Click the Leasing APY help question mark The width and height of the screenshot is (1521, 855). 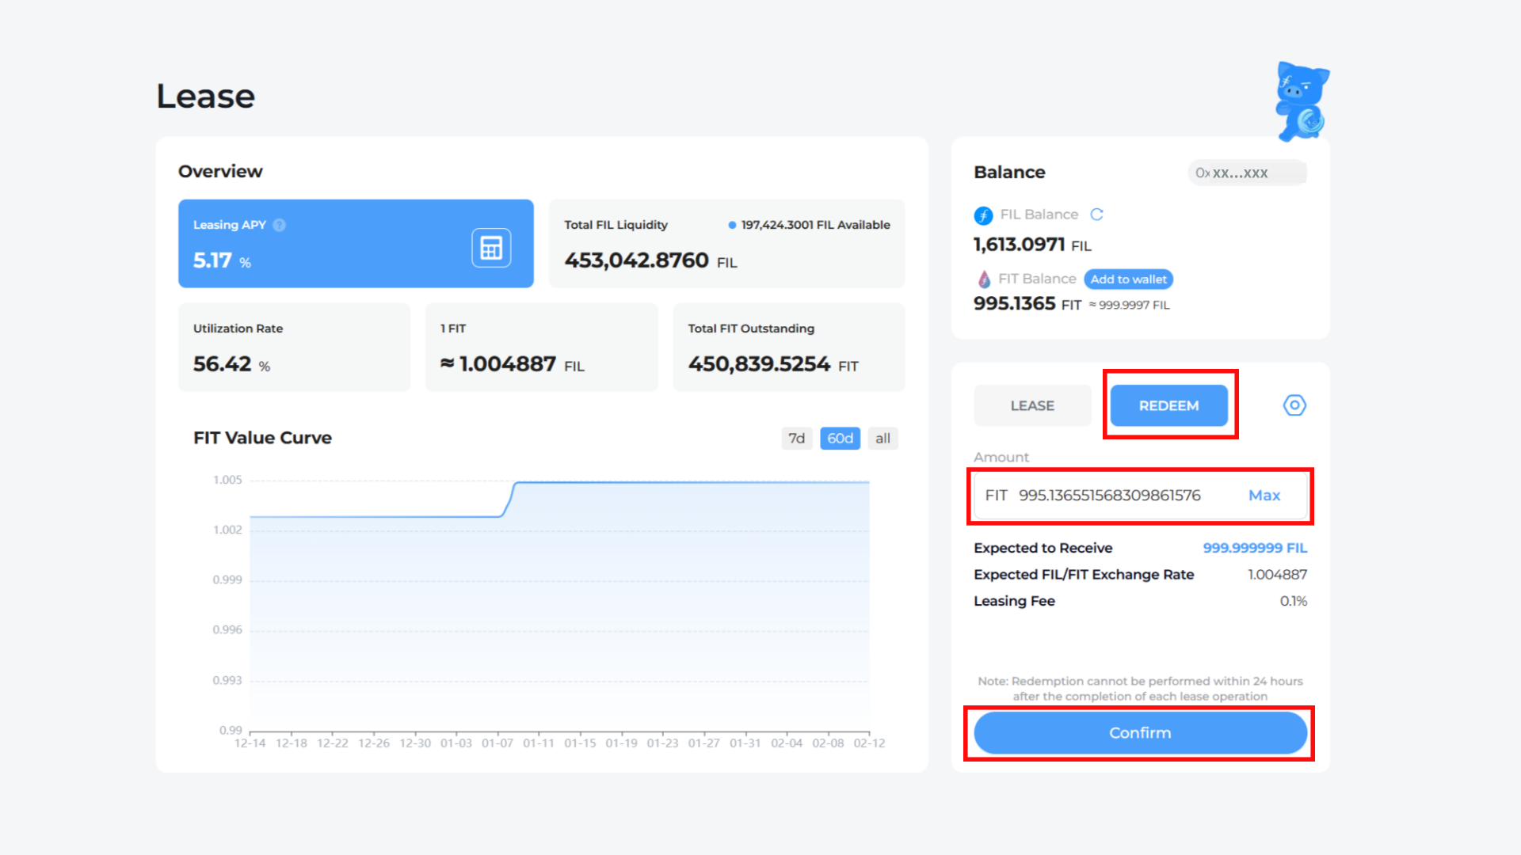(279, 225)
